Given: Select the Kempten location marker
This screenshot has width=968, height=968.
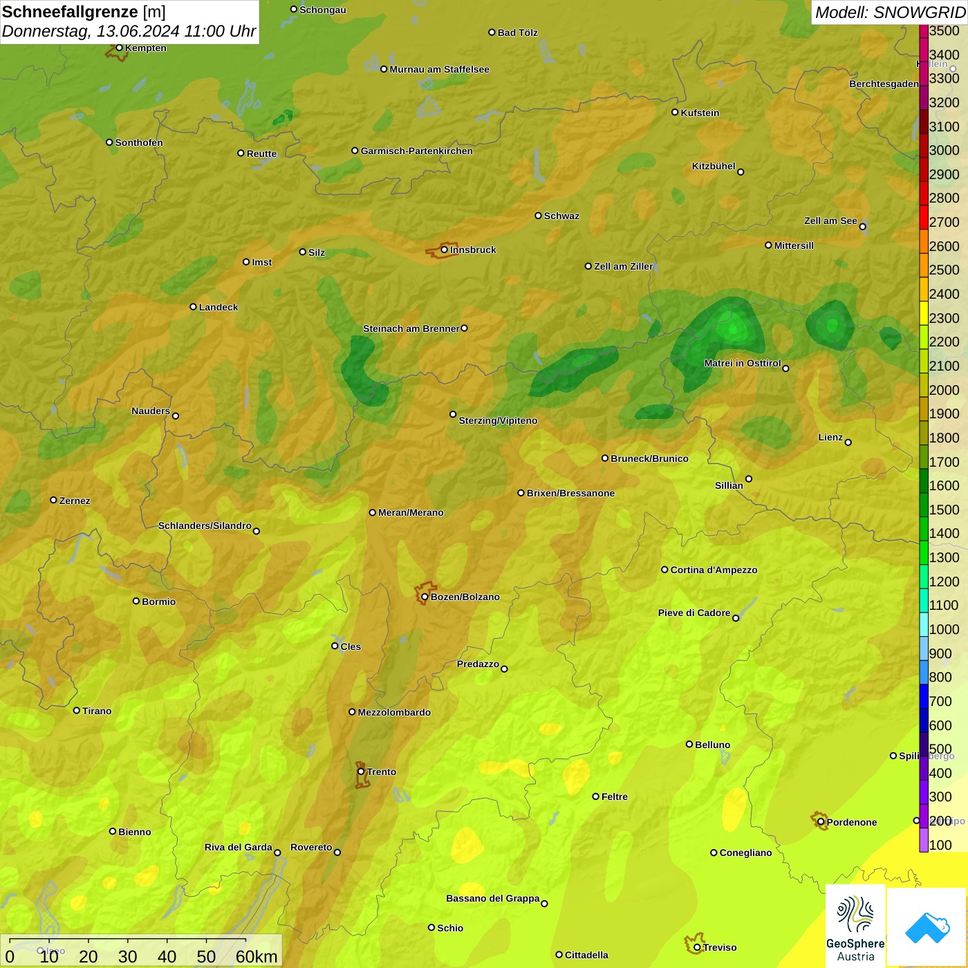Looking at the screenshot, I should (x=120, y=48).
